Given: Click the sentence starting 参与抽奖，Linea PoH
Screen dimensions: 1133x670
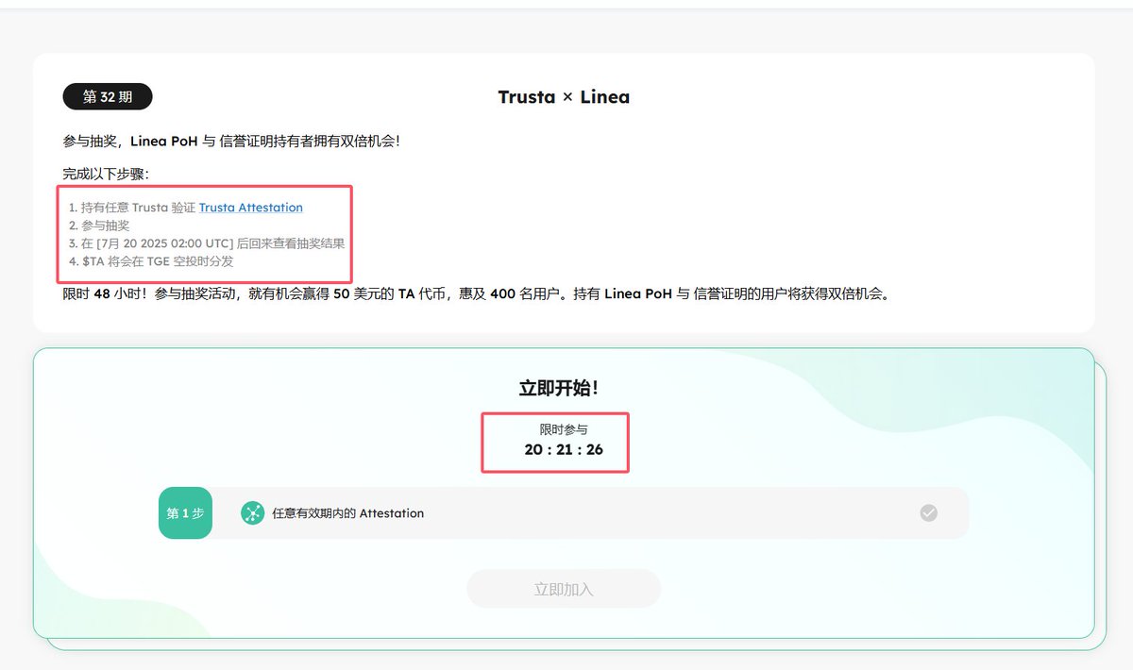Looking at the screenshot, I should 231,142.
